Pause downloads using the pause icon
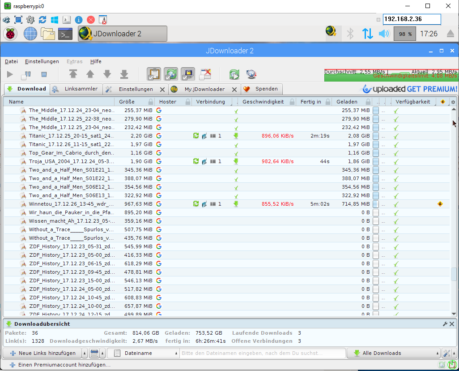 tap(26, 74)
